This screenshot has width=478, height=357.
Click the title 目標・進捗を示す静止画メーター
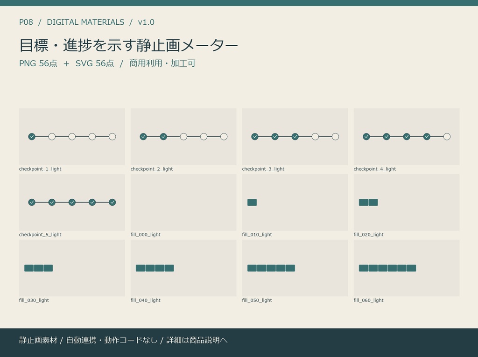tap(128, 45)
